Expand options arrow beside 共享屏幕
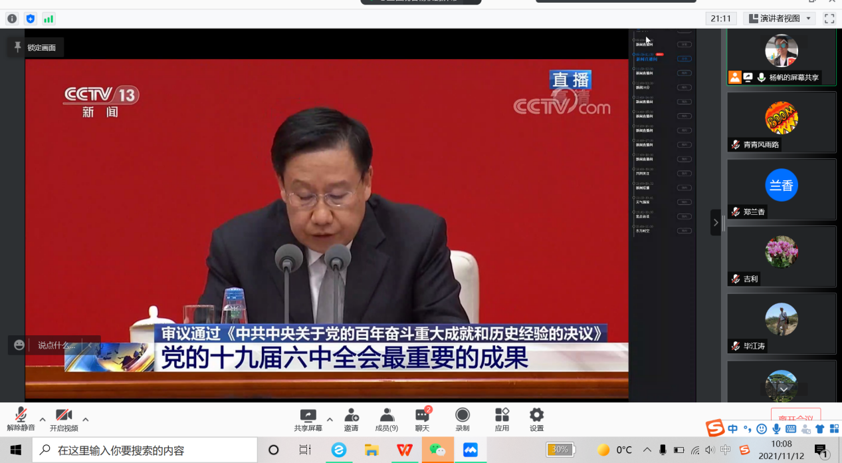This screenshot has width=842, height=463. [x=330, y=420]
